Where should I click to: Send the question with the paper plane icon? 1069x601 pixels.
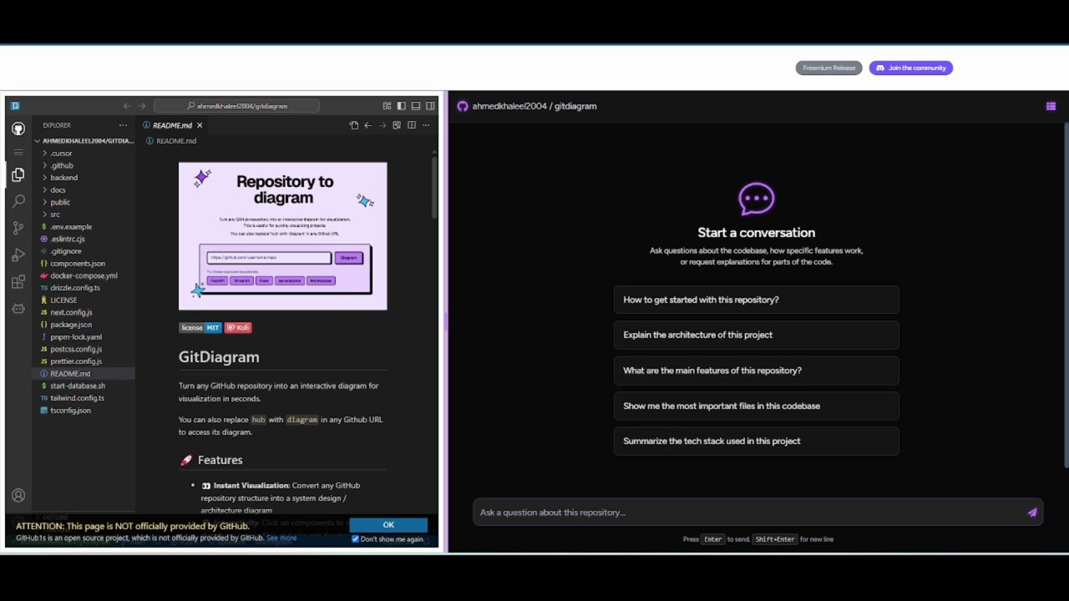coord(1032,513)
